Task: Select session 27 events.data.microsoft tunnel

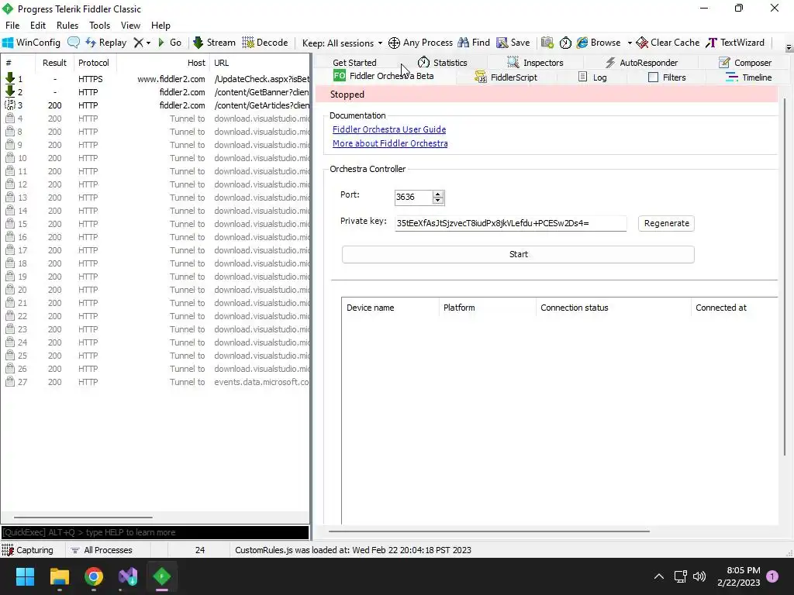Action: 155,382
